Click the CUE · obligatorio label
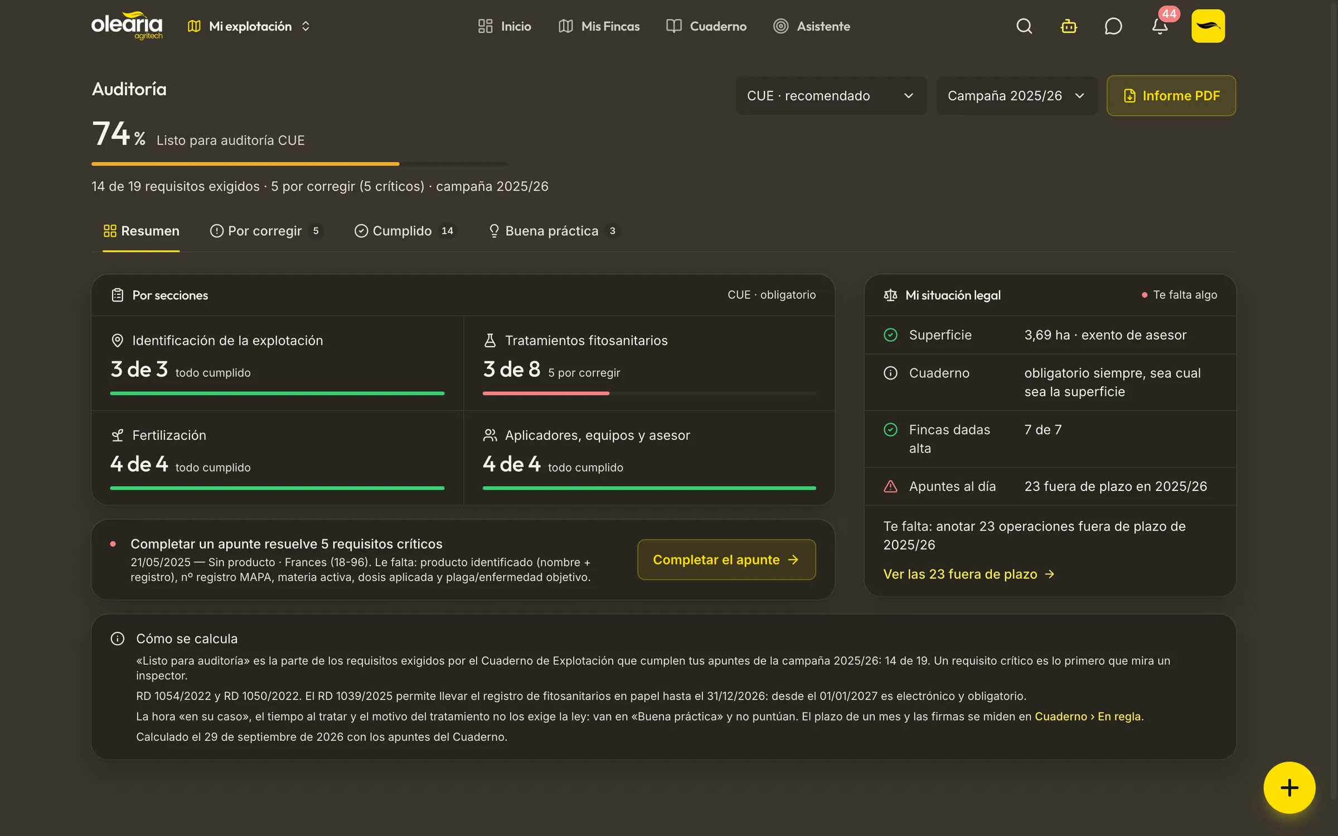 pos(772,295)
